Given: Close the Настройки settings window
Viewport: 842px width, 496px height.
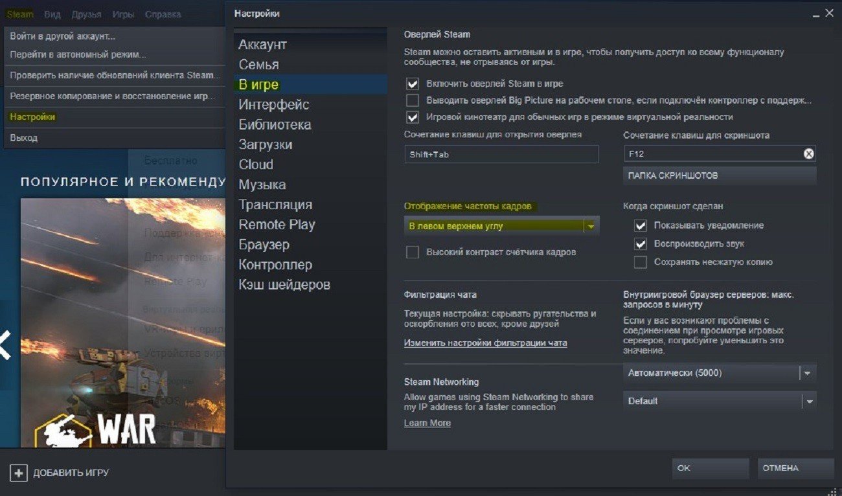Looking at the screenshot, I should 829,13.
